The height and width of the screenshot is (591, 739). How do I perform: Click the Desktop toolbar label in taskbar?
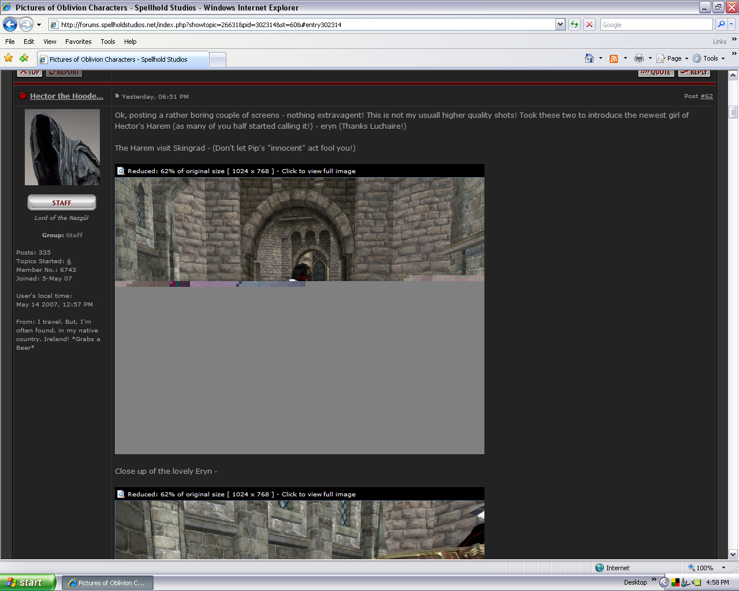635,582
